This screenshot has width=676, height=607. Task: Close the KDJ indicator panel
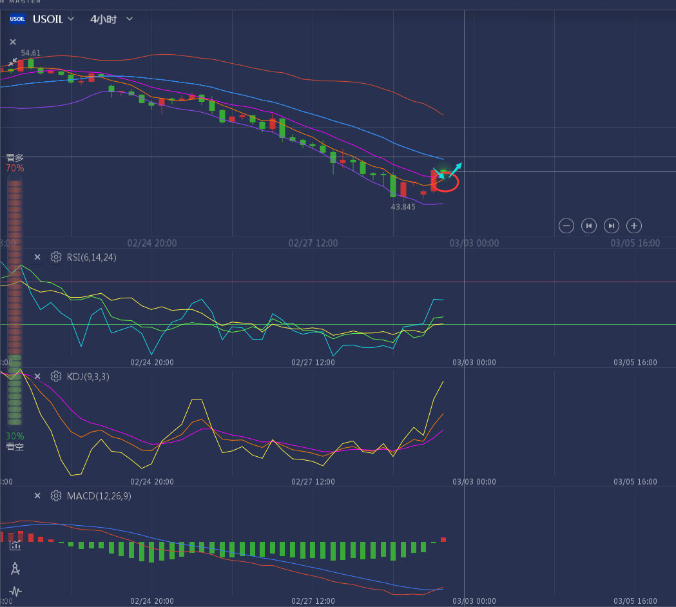37,376
